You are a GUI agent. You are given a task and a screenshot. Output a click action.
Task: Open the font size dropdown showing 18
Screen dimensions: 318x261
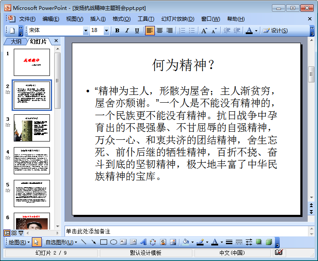click(x=106, y=31)
